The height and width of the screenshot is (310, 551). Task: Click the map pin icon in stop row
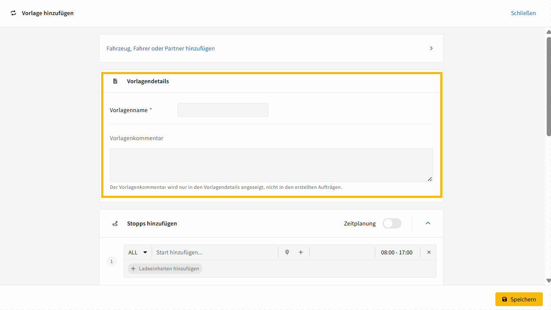point(287,252)
